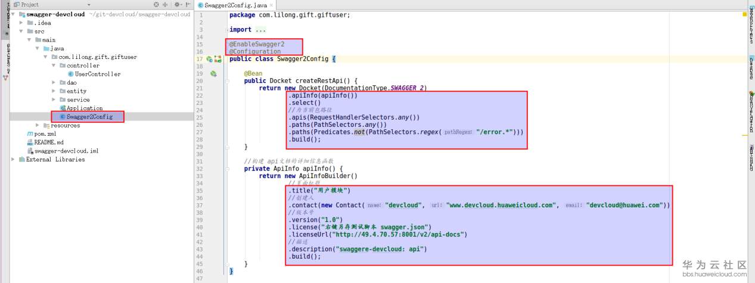Screen dimensions: 755x283
Task: Collapse the java folder
Action: click(x=38, y=48)
